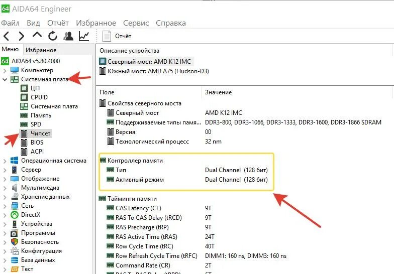
Task: Expand the Сеть tree node
Action: [x=5, y=206]
